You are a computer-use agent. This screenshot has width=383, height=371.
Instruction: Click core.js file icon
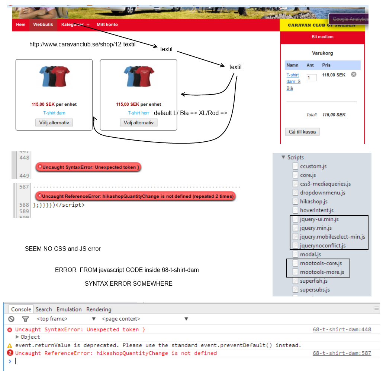click(x=295, y=175)
